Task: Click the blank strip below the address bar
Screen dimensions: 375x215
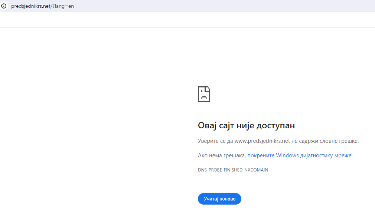Action: (x=187, y=20)
